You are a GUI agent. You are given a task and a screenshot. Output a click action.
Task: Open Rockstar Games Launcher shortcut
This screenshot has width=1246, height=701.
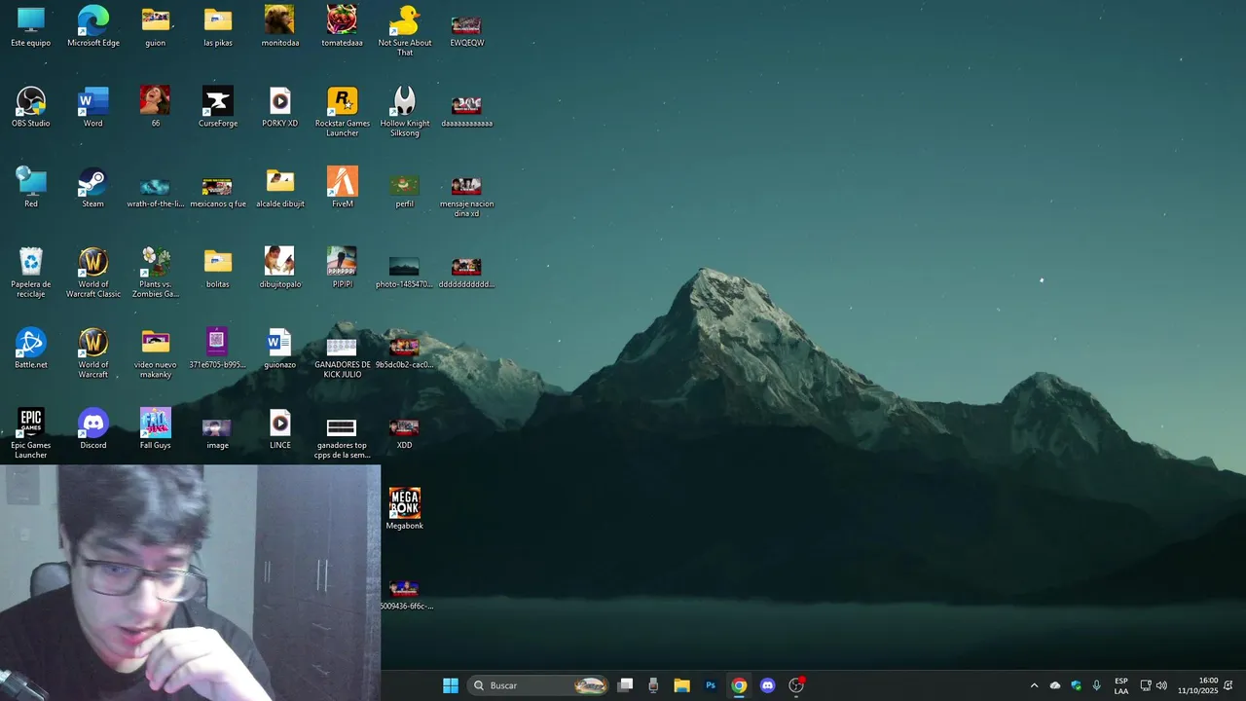pos(343,111)
